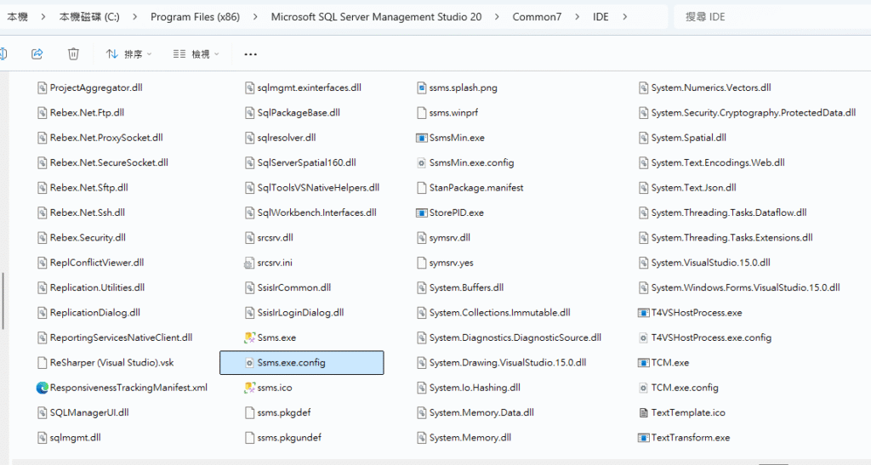This screenshot has height=465, width=871.
Task: Select the TCM.exe.config file icon
Action: click(643, 388)
